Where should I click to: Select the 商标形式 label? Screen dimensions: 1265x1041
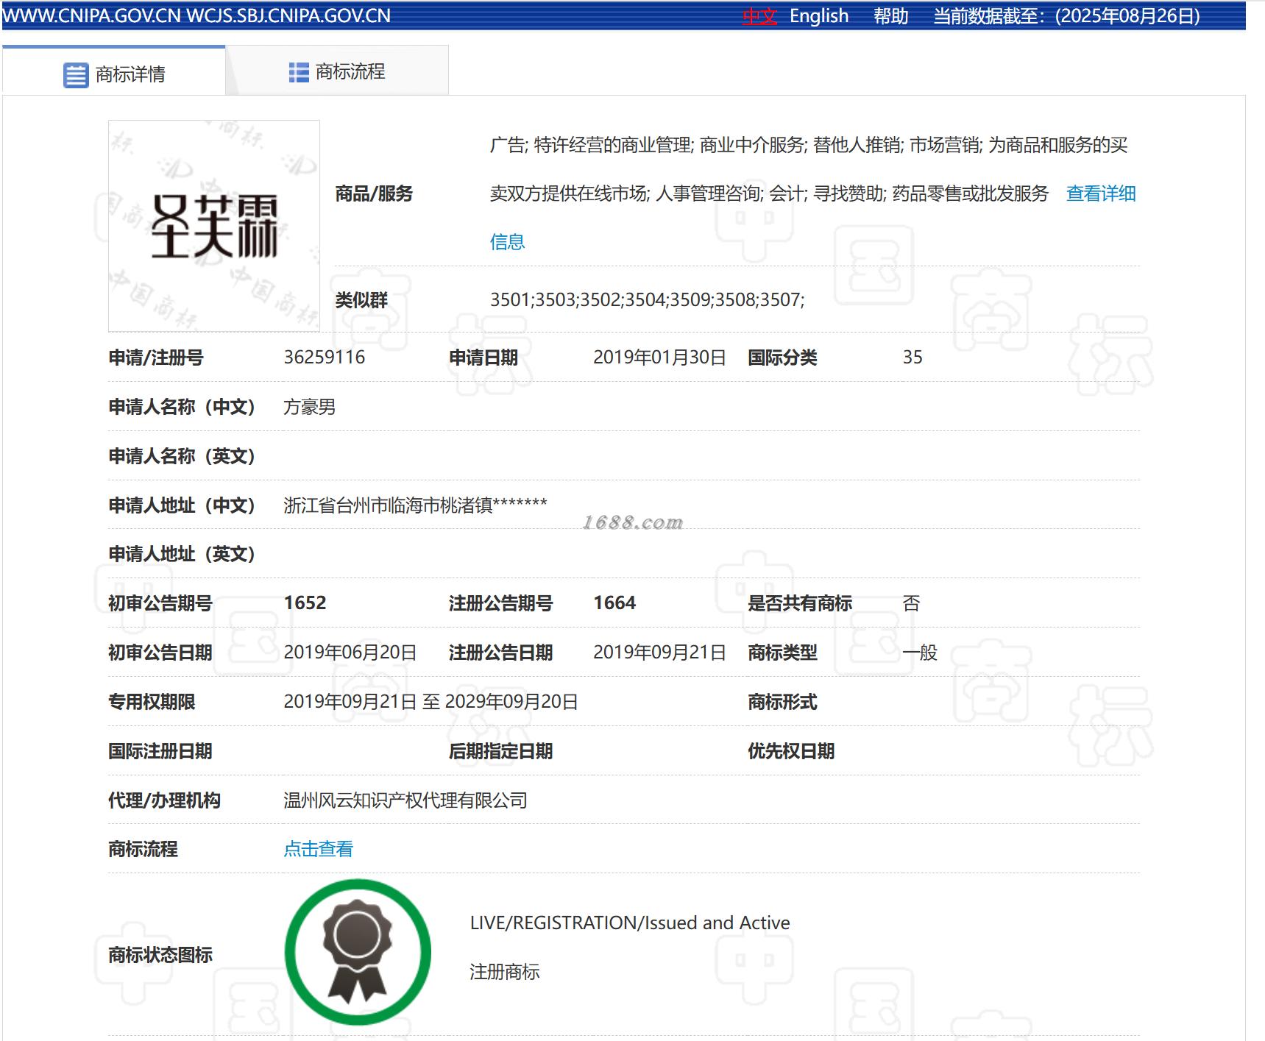(x=782, y=702)
